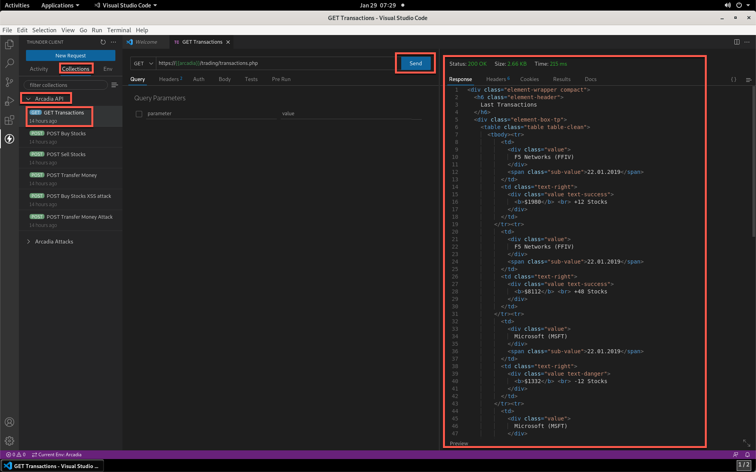The height and width of the screenshot is (472, 756).
Task: Switch to the Pre Run tab
Action: [x=281, y=79]
